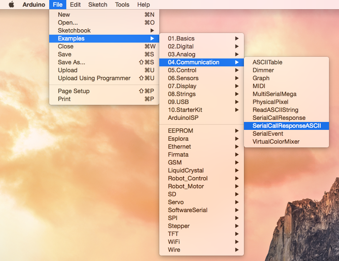Select the 04.Communication submenu entry
339x261 pixels.
point(201,62)
